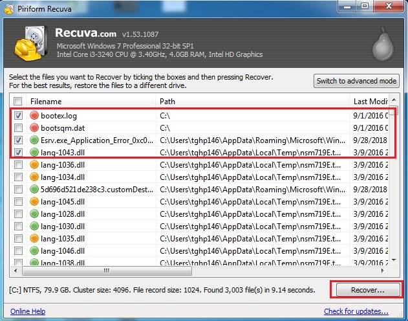This screenshot has width=408, height=321.
Task: Click green status icon of lang-1030.dll
Action: tap(34, 227)
